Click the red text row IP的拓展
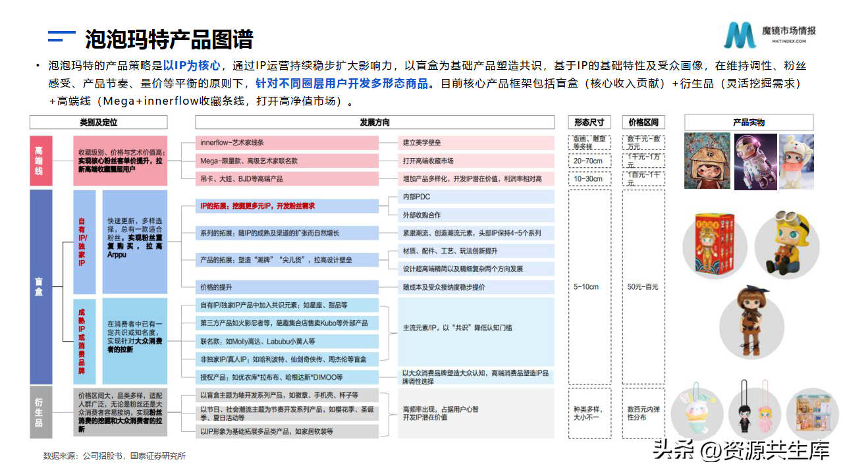The width and height of the screenshot is (843, 474). coord(287,206)
